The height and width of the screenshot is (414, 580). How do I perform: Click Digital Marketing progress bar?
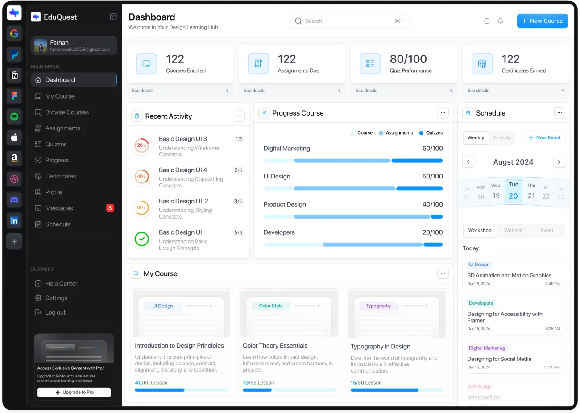click(x=353, y=161)
